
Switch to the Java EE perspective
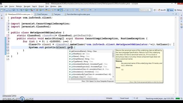click(x=162, y=10)
